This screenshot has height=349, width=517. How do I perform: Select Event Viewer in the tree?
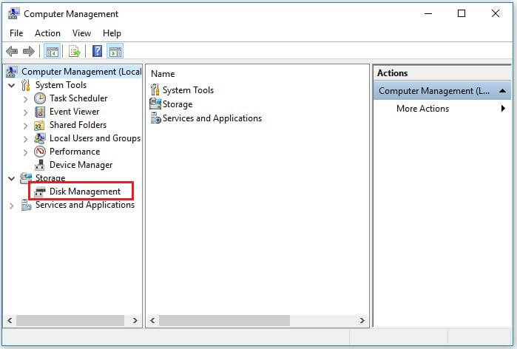(74, 112)
